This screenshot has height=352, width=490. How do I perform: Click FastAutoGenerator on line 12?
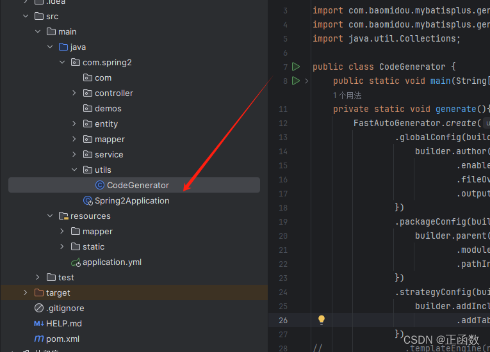click(397, 123)
